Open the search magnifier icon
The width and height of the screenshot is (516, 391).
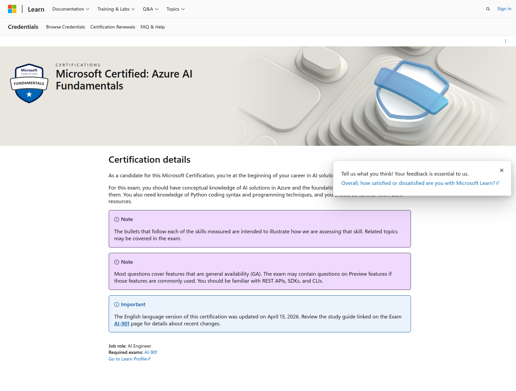click(x=488, y=9)
